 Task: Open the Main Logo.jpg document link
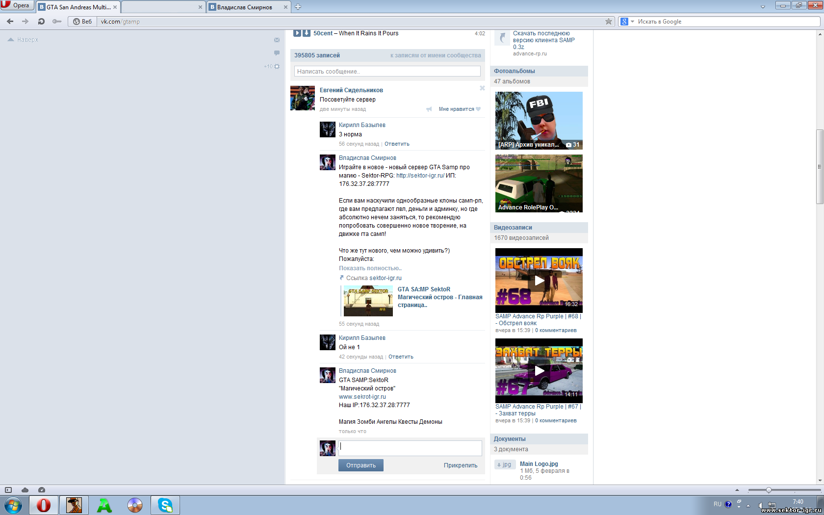pos(539,464)
